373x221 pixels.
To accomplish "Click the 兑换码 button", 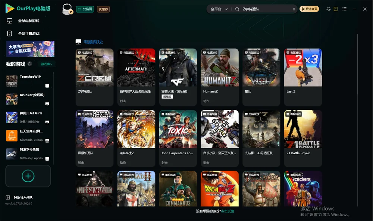I will (85, 9).
